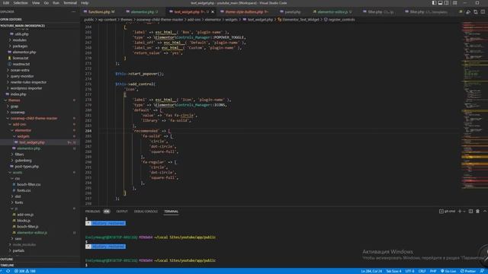Collapse YOUTUBE_MAIN workspace section
This screenshot has height=274, width=488.
[40, 25]
